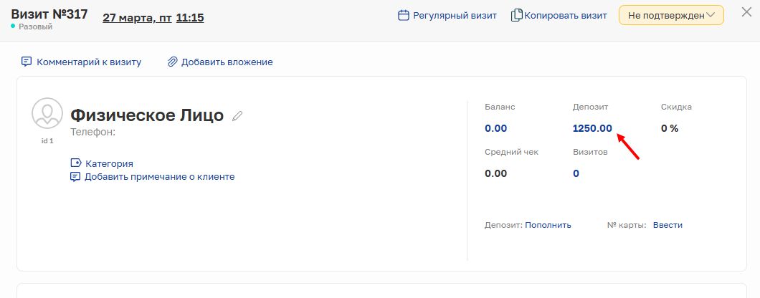Click the copy visit icon

516,15
